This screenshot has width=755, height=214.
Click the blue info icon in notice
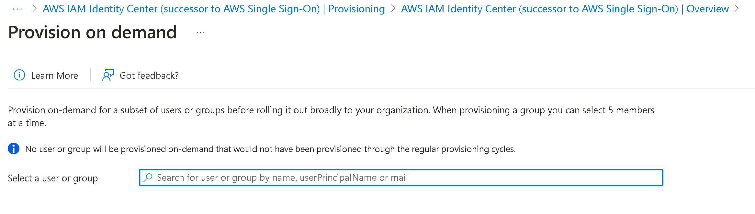(x=14, y=149)
